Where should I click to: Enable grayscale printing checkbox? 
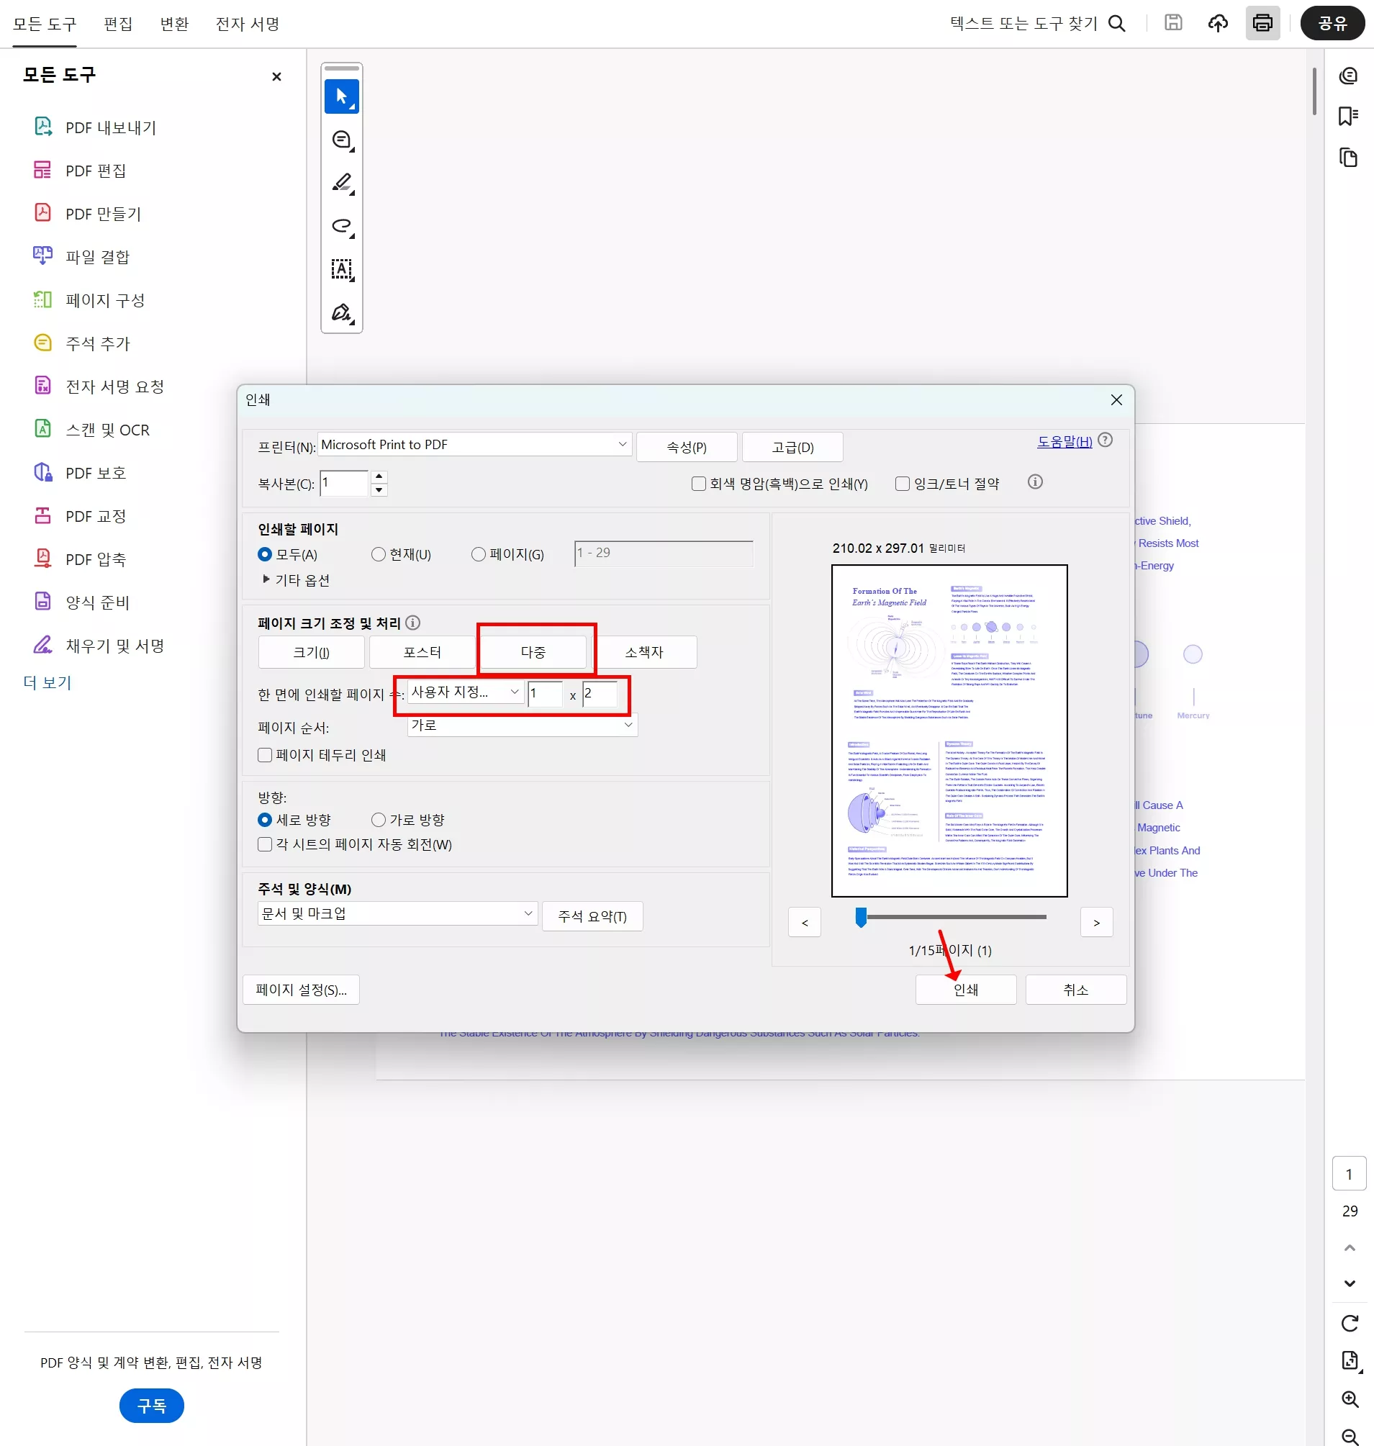pyautogui.click(x=698, y=484)
